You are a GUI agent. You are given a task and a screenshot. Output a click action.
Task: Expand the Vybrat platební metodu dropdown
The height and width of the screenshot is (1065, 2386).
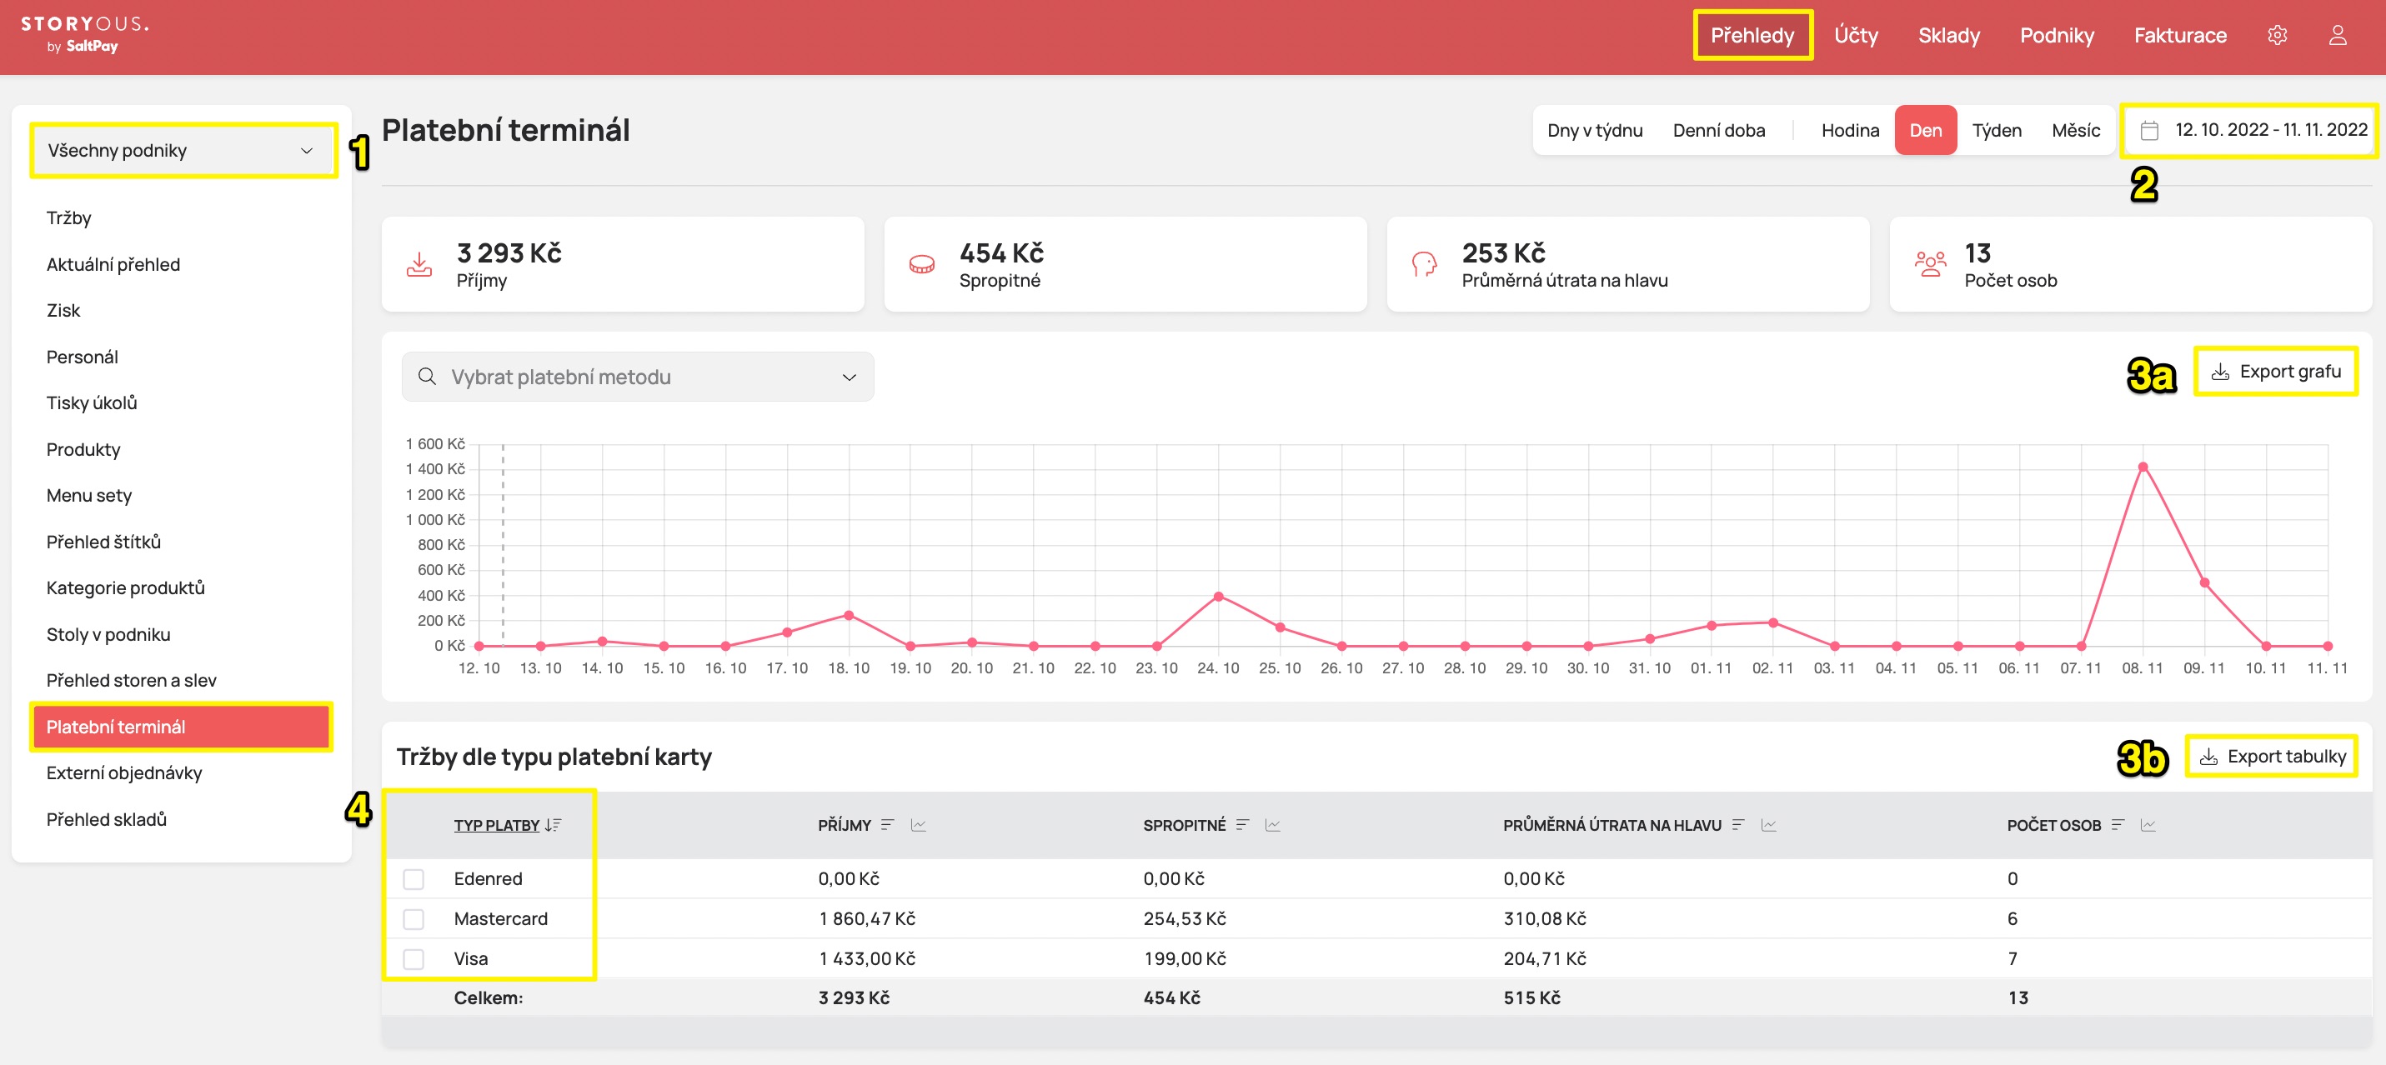coord(637,376)
